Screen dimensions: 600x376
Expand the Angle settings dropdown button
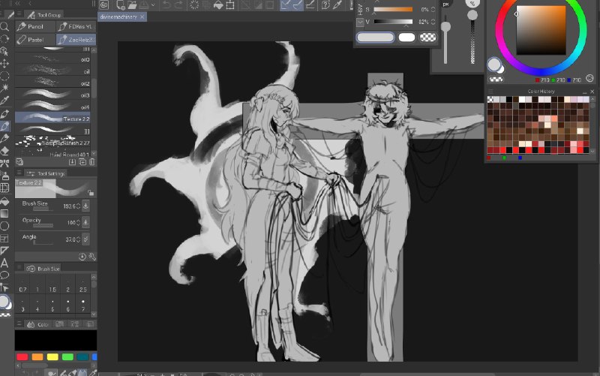pos(85,239)
